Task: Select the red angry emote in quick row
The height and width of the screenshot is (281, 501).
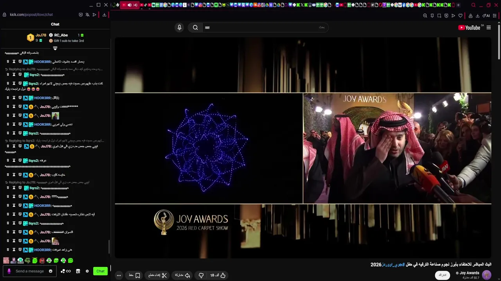Action: [x=42, y=260]
